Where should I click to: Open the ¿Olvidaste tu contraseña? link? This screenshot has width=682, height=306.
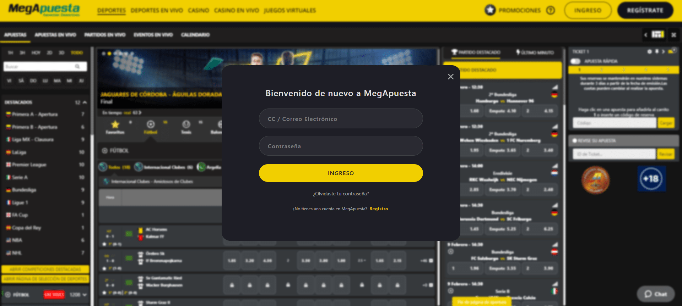341,194
